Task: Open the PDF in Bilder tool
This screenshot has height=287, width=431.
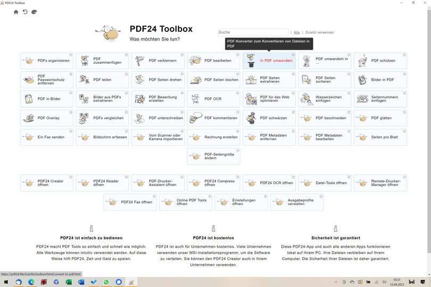Action: coord(47,99)
